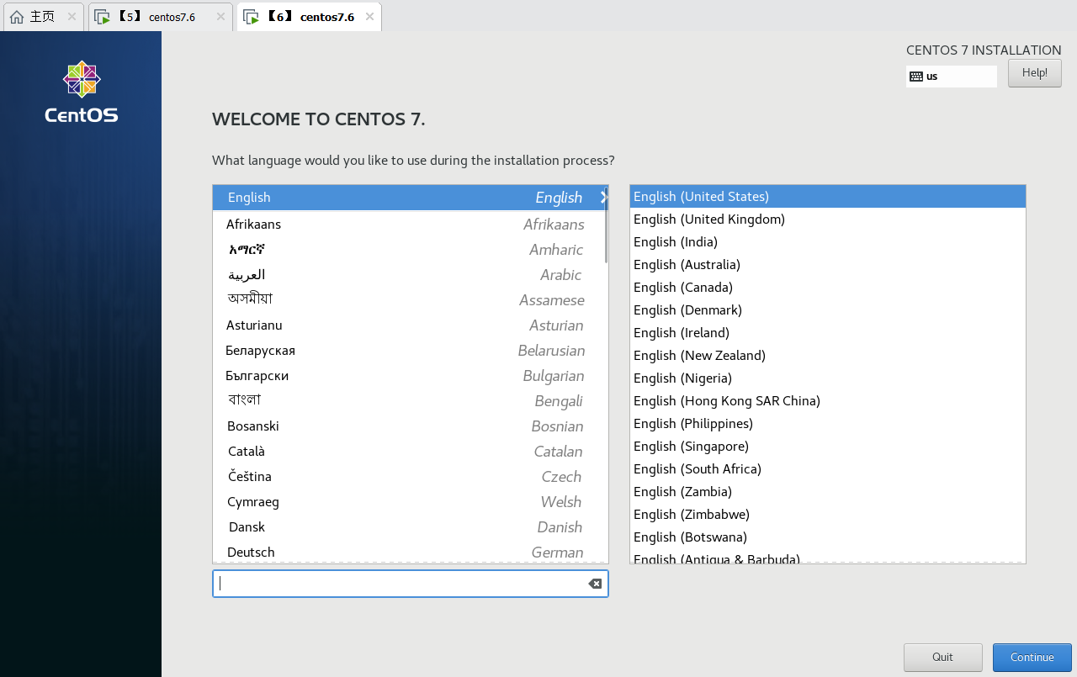This screenshot has height=677, width=1077.
Task: Click the VM running icon on tab 【6】
Action: [251, 17]
